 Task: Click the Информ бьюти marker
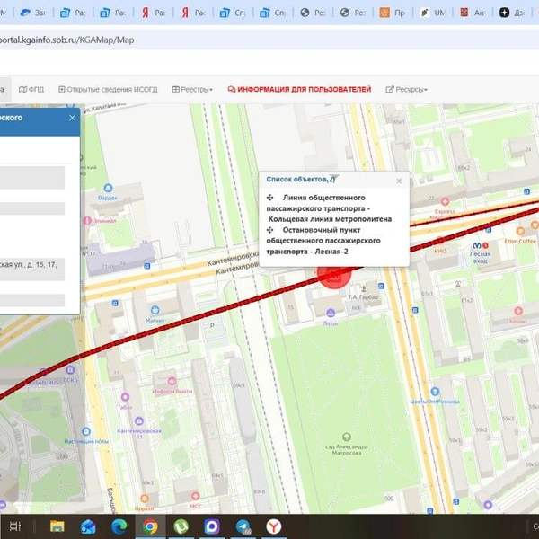[x=172, y=381]
